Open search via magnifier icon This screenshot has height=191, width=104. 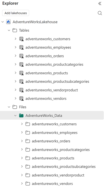pyautogui.click(x=100, y=13)
